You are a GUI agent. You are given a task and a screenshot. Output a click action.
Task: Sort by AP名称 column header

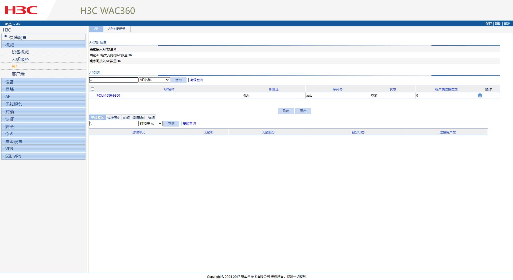click(x=169, y=89)
